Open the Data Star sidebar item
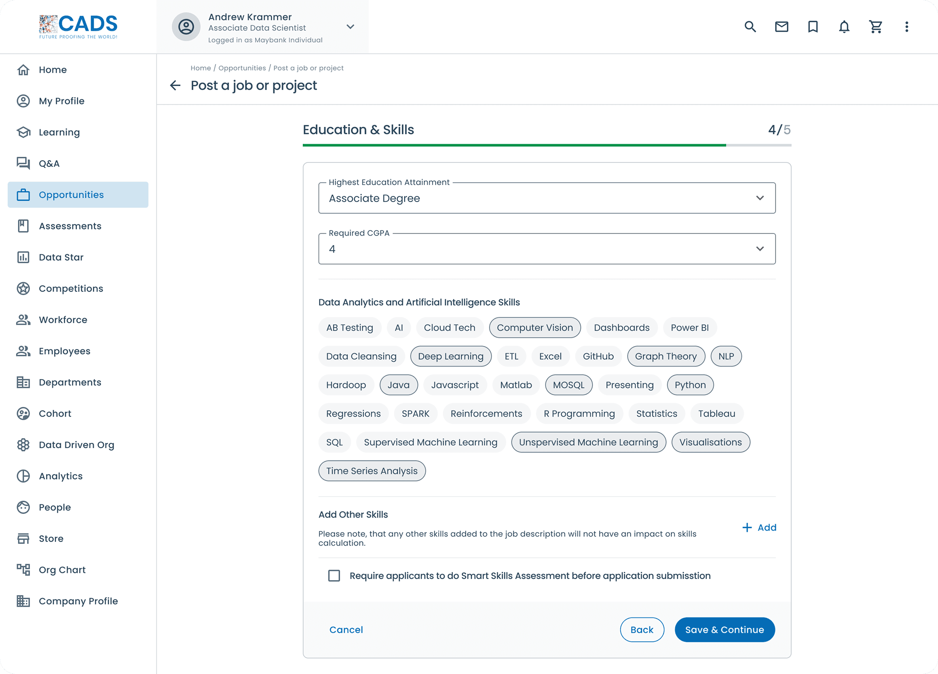The height and width of the screenshot is (674, 938). click(x=61, y=257)
